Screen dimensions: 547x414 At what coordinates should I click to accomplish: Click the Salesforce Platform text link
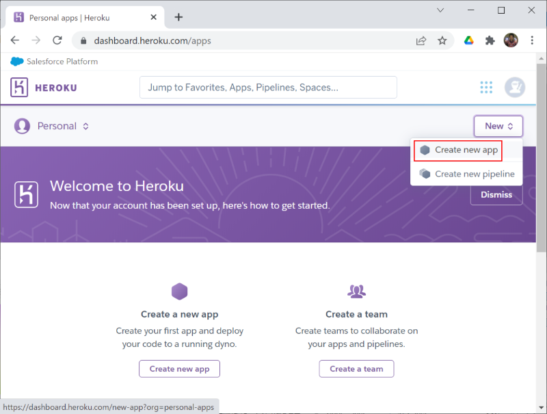pyautogui.click(x=62, y=62)
